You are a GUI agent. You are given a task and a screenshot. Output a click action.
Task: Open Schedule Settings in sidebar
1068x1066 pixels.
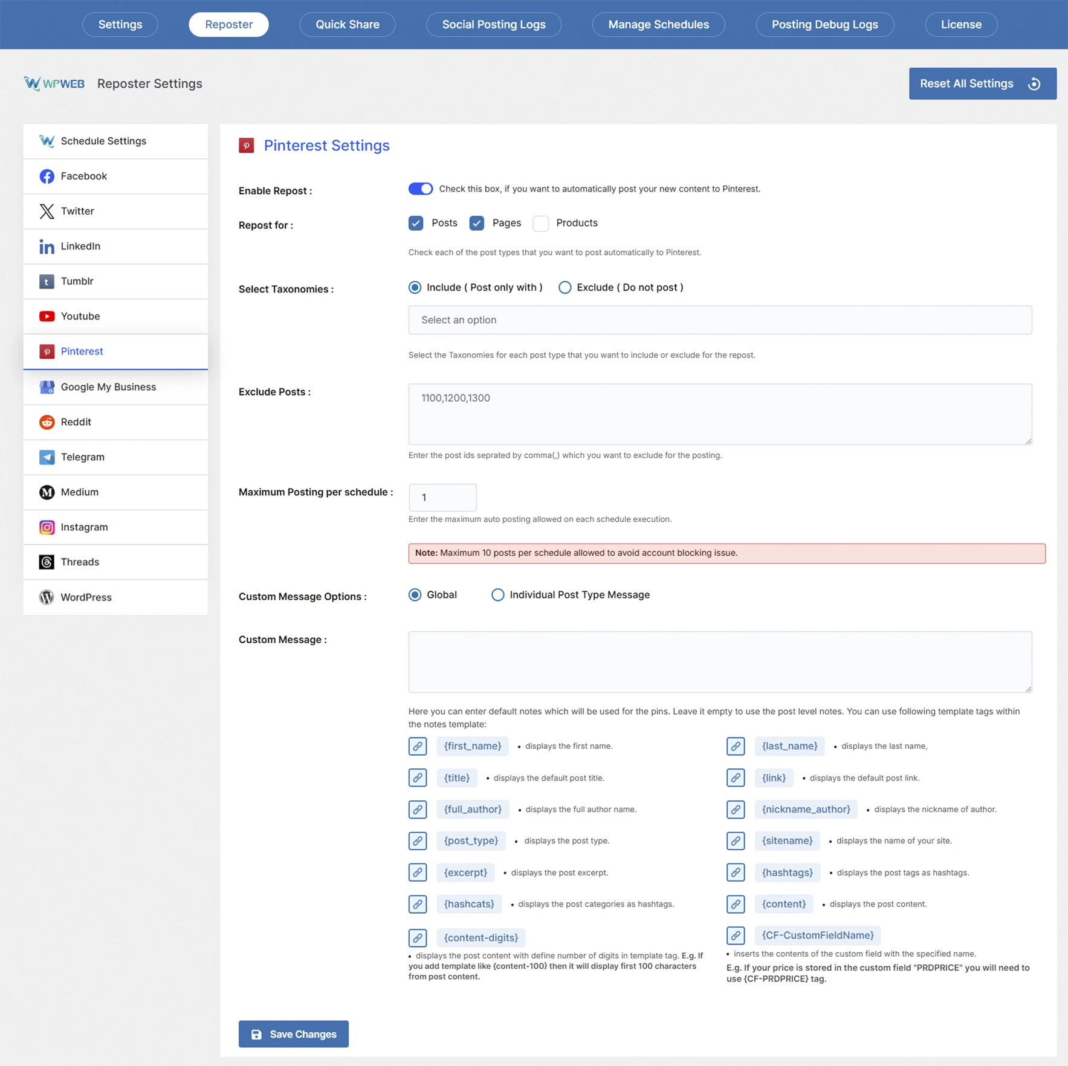tap(115, 141)
